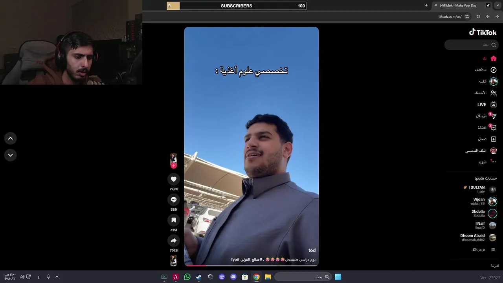
Task: Open the Profile avatar in sidebar
Action: [x=494, y=151]
